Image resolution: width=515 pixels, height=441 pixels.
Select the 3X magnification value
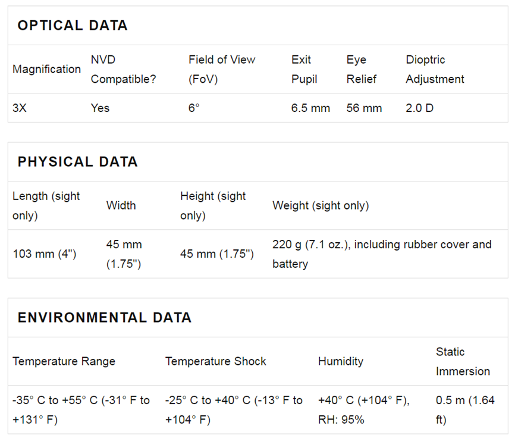pos(20,108)
